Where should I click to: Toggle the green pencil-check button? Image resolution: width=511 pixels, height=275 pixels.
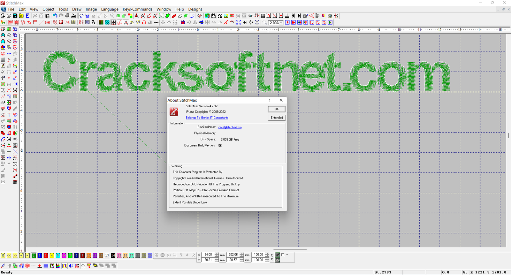(278, 255)
